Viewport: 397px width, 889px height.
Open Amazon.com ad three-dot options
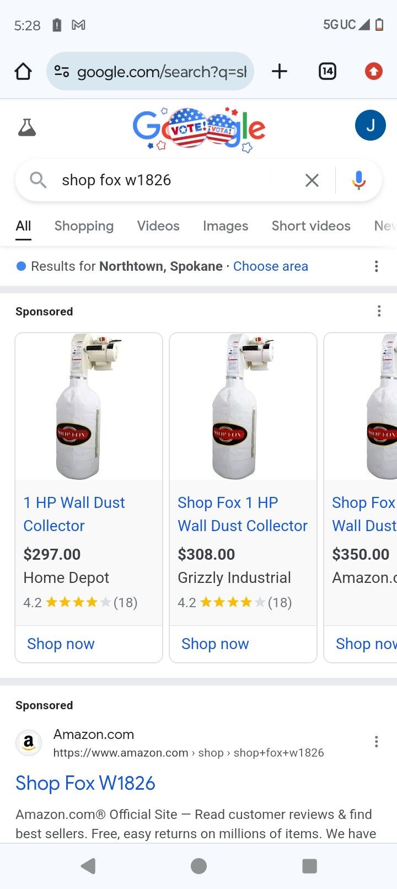(376, 742)
